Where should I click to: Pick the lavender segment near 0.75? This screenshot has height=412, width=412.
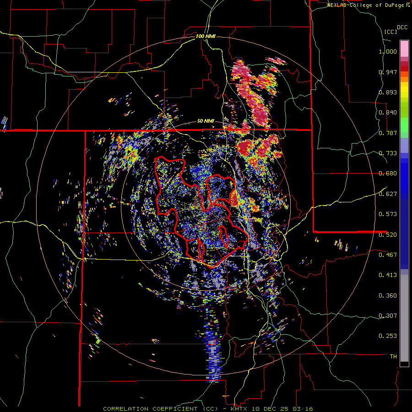404,146
